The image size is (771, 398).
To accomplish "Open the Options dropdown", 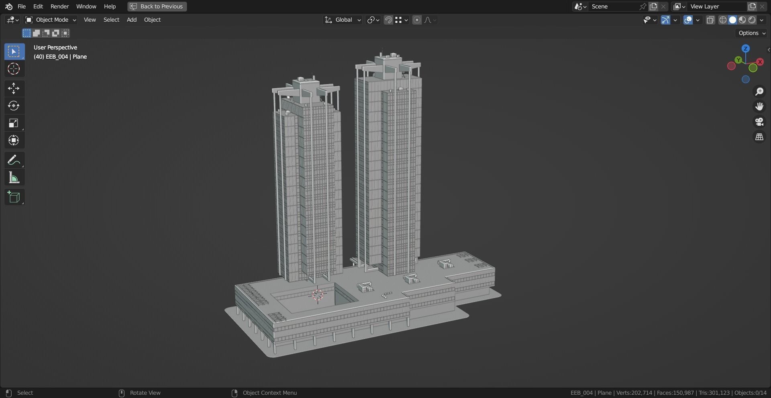I will (x=752, y=33).
